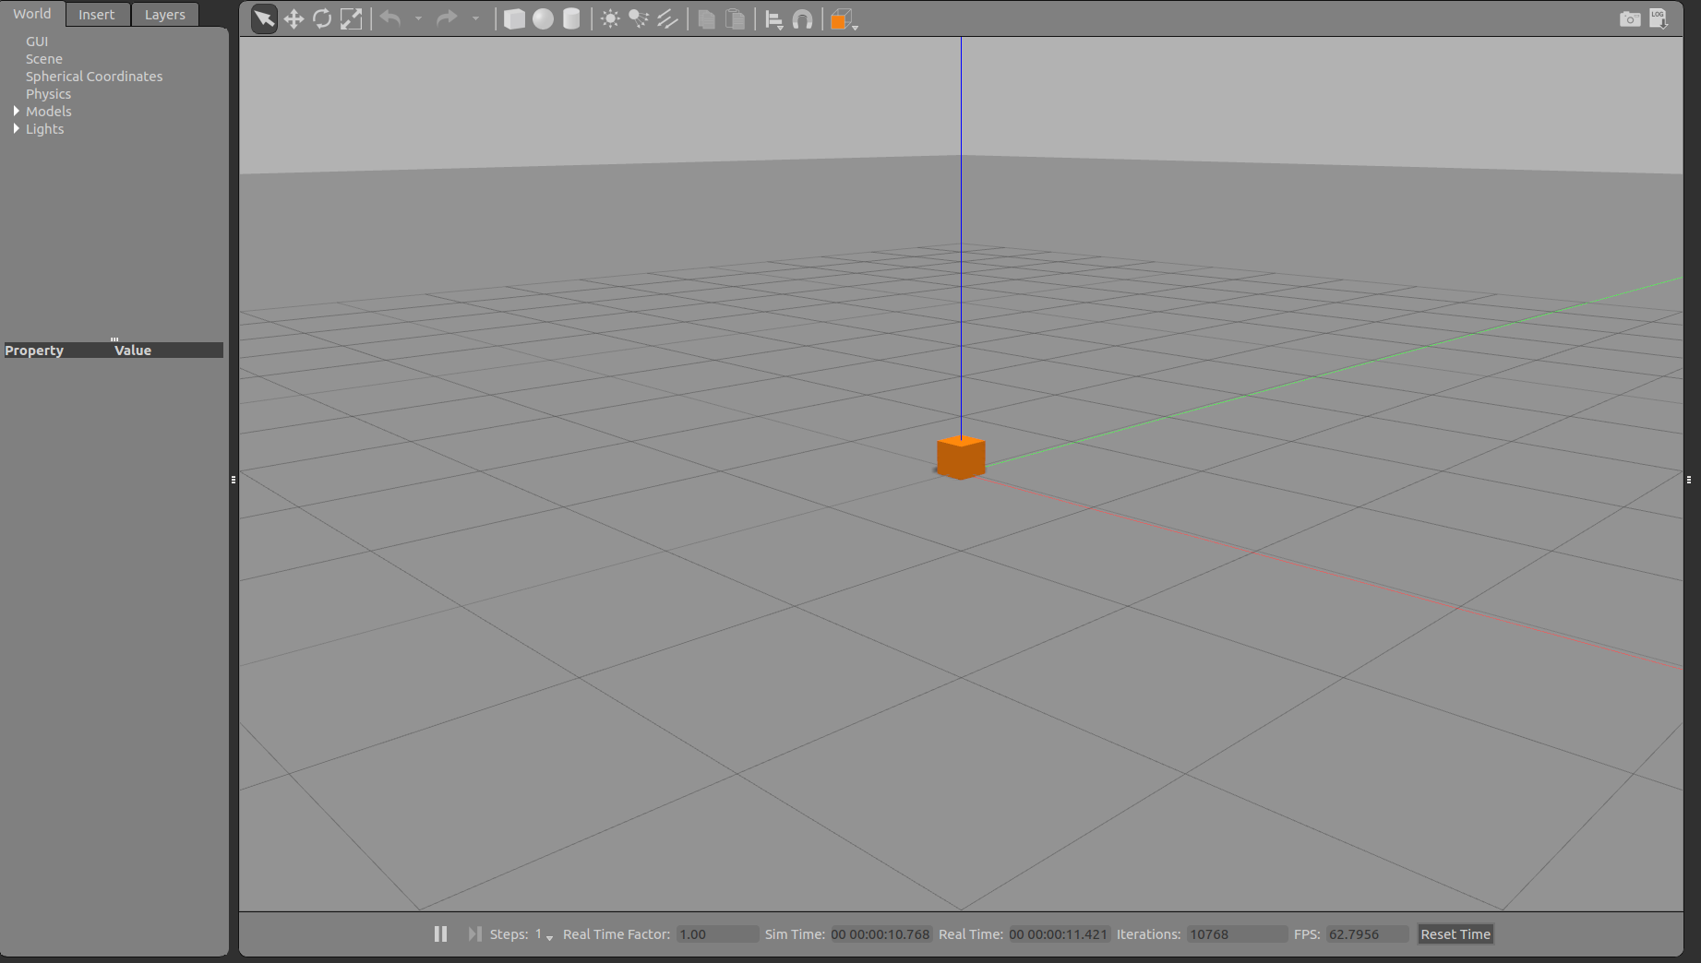Open the orange cube view angle menu
The height and width of the screenshot is (963, 1701).
[844, 20]
